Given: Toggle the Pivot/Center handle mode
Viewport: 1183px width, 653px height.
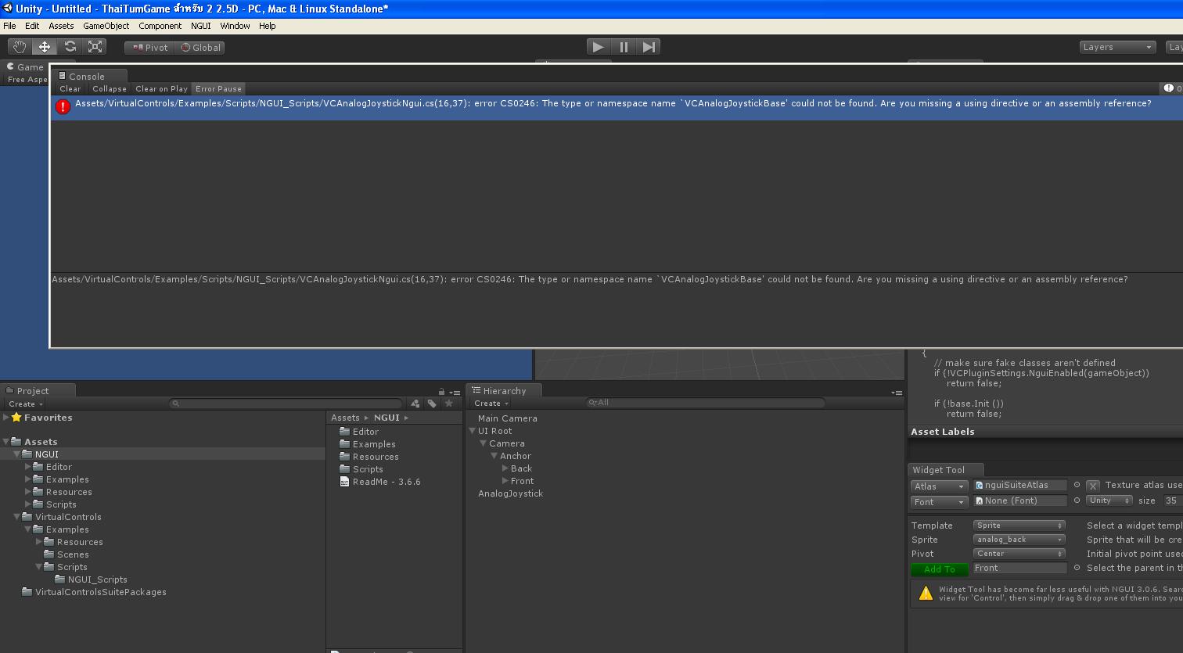Looking at the screenshot, I should 149,48.
